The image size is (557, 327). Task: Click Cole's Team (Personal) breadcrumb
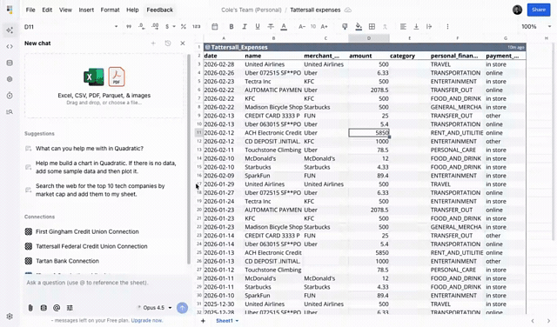pyautogui.click(x=252, y=10)
